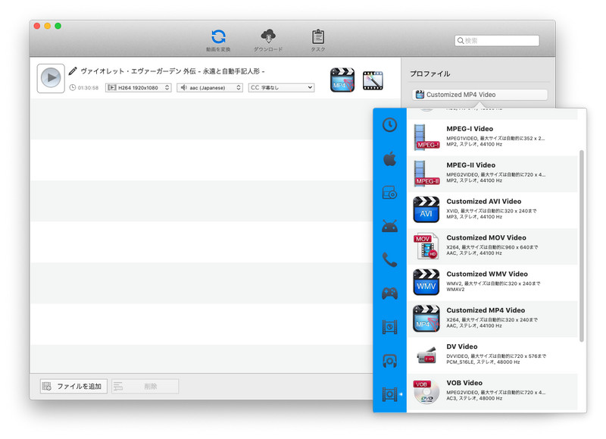Click the MPEG-I film strip icon
This screenshot has width=606, height=439.
click(426, 137)
